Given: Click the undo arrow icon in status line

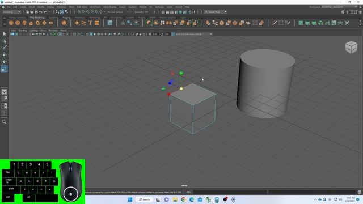Looking at the screenshot, I should [41, 12].
